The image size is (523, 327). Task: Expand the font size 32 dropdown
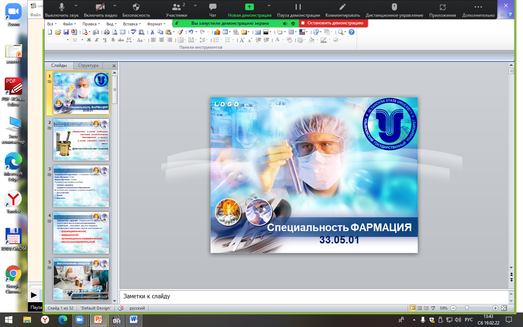(82, 40)
